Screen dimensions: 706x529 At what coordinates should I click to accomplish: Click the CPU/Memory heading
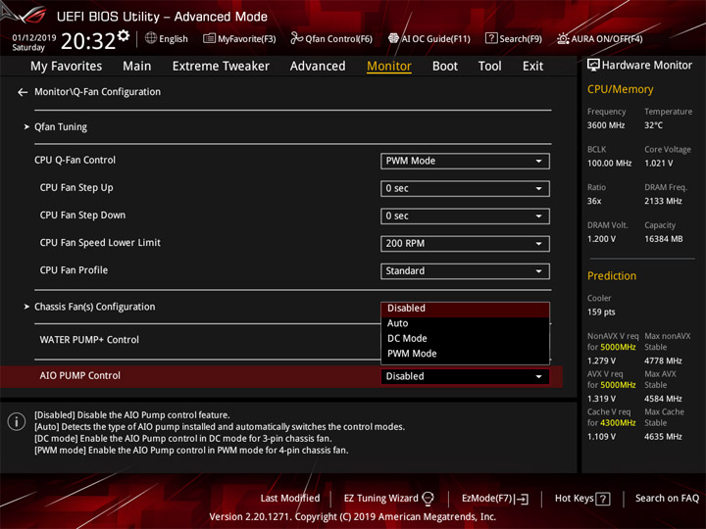pyautogui.click(x=620, y=89)
